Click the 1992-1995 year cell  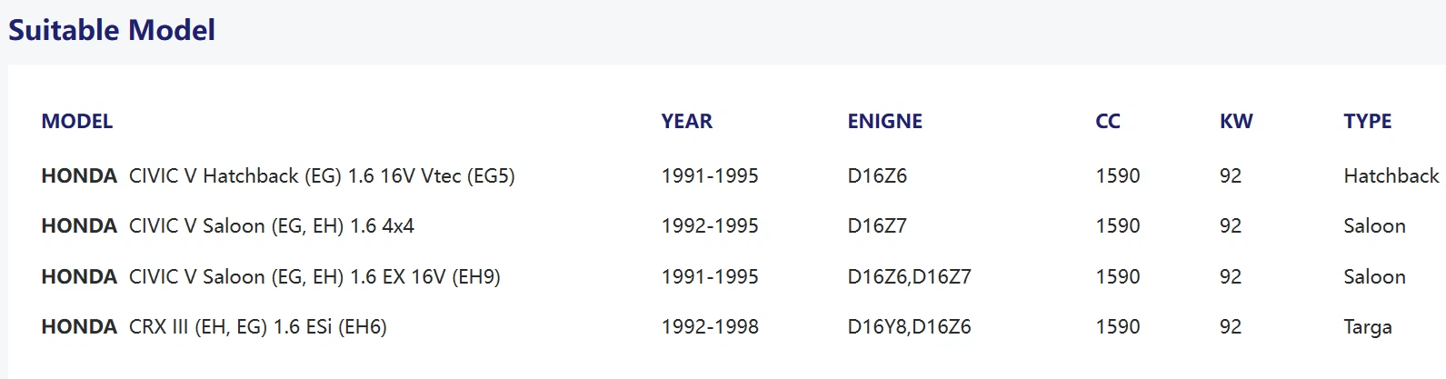710,225
